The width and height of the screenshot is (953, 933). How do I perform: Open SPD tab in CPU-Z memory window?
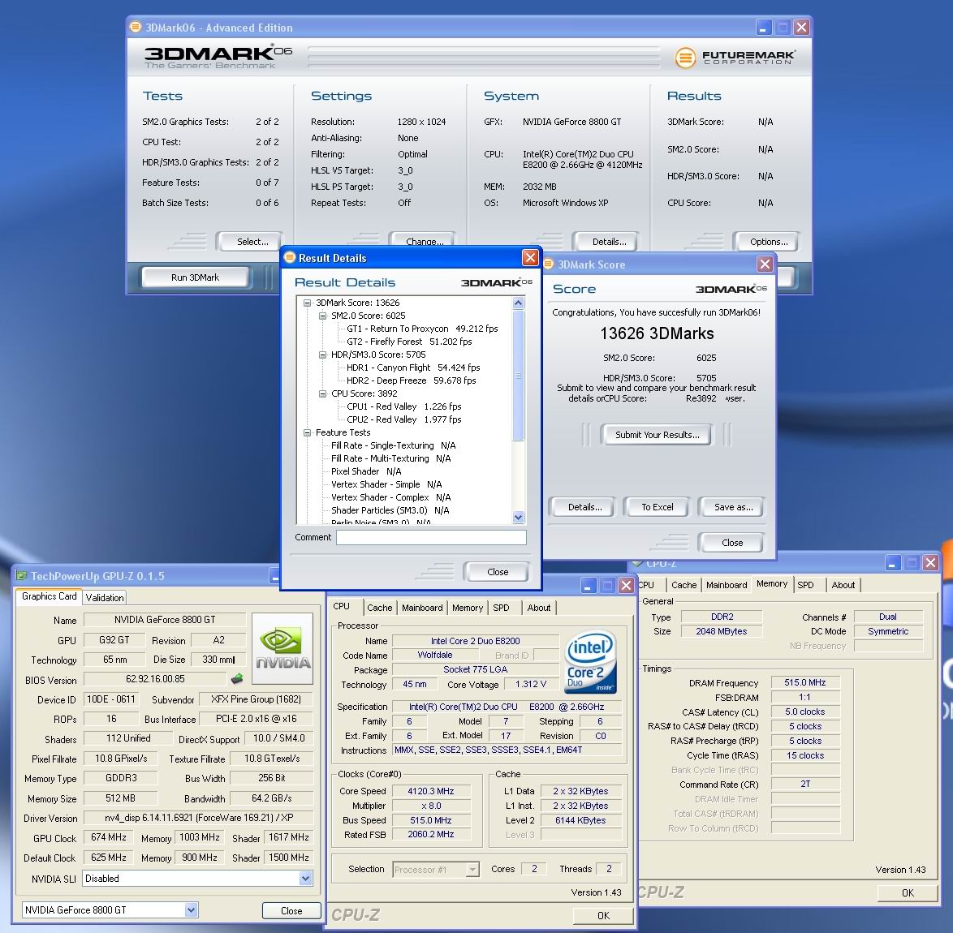point(805,585)
